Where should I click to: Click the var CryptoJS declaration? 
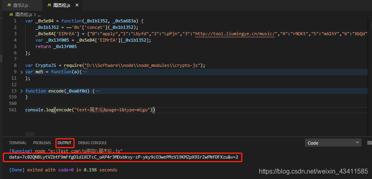[x=115, y=65]
